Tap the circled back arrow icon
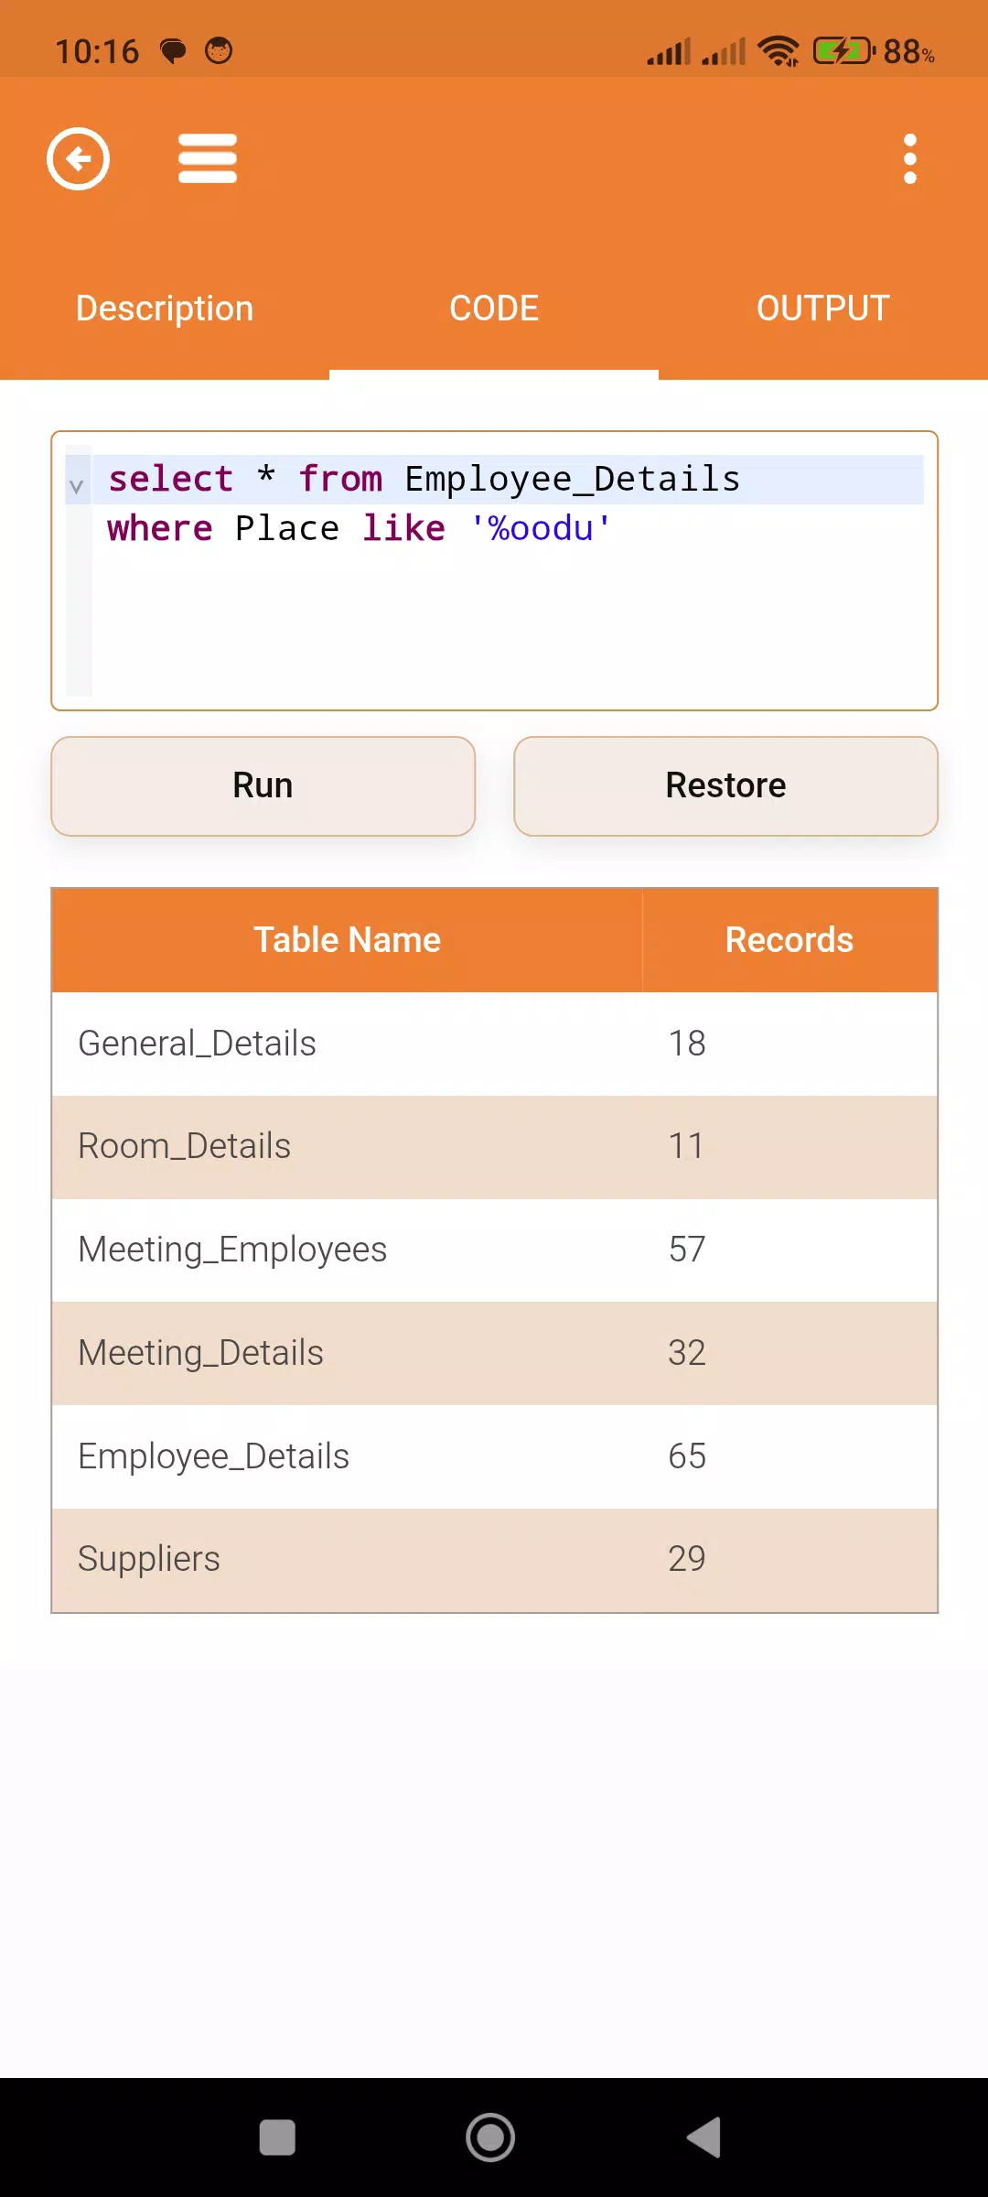988x2197 pixels. (79, 159)
